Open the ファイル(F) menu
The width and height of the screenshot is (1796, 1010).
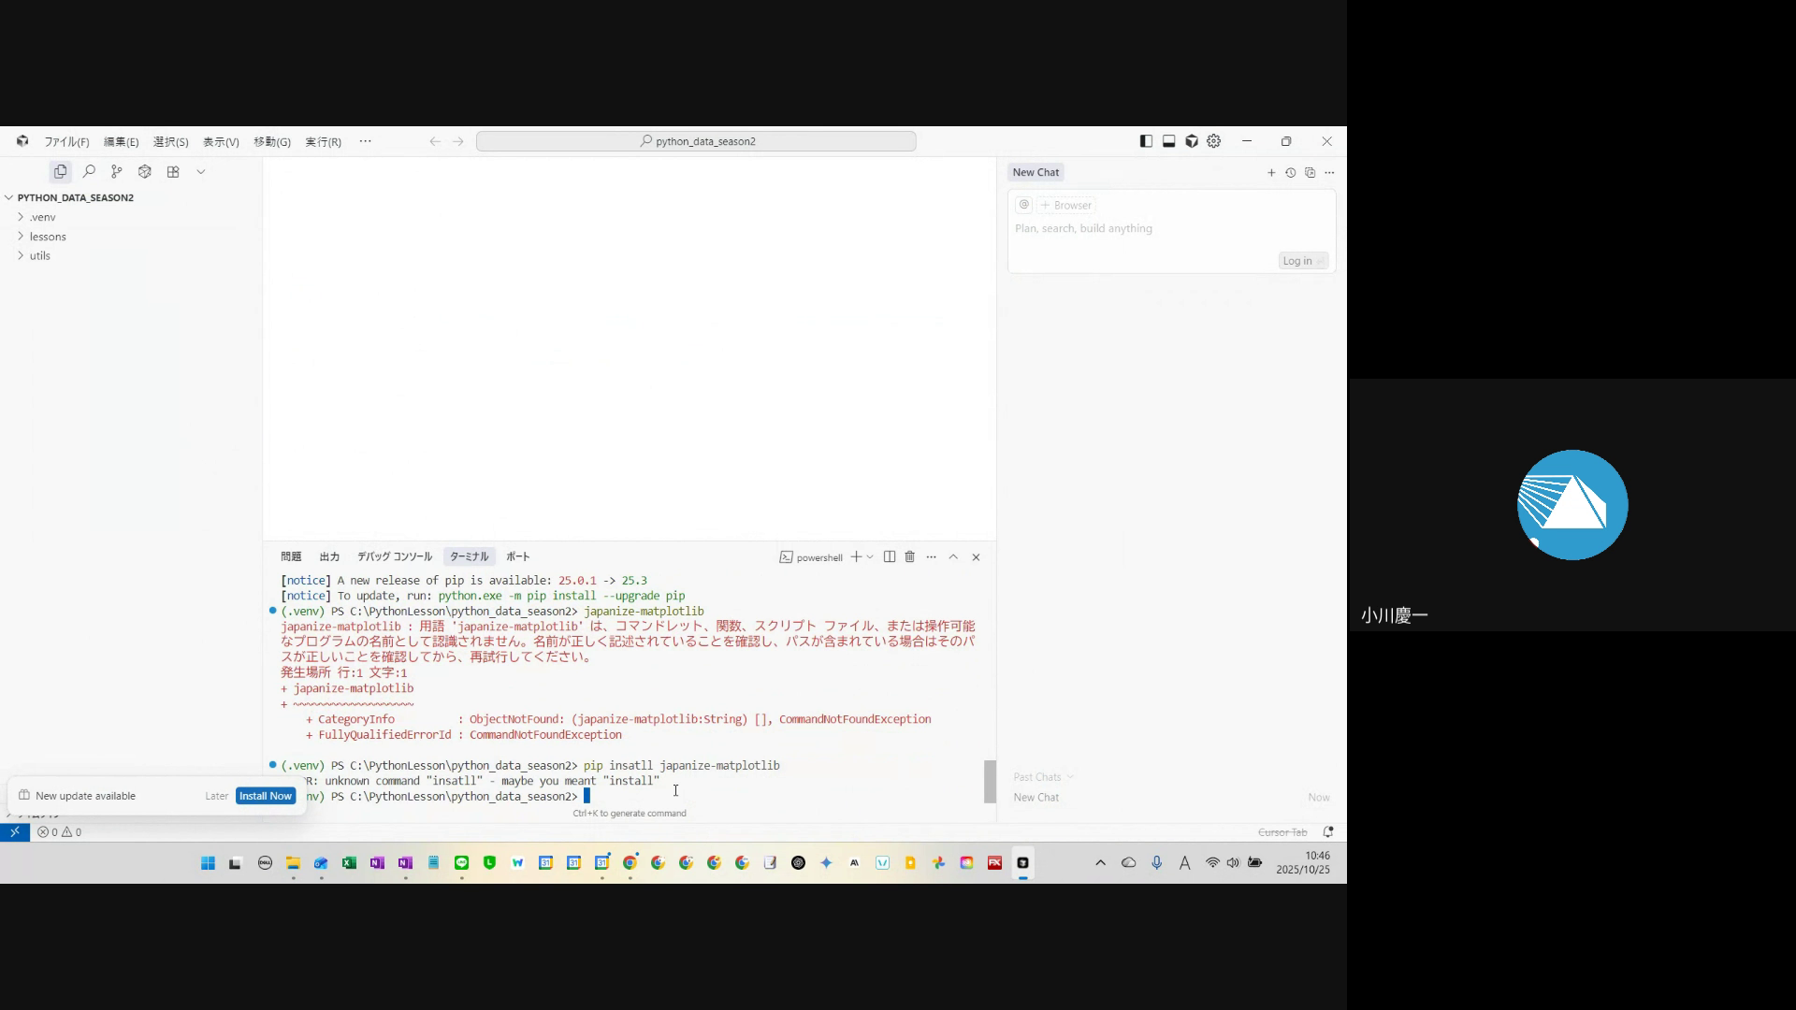[66, 142]
